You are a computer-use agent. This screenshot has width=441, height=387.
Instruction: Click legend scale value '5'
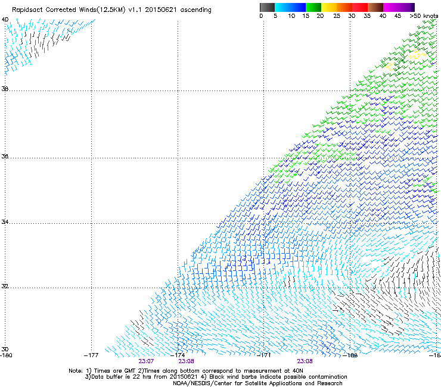275,16
